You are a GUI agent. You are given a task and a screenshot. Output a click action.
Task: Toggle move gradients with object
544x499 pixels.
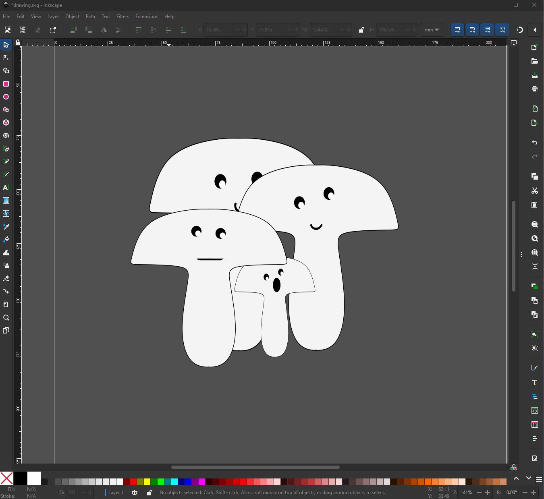pyautogui.click(x=487, y=30)
